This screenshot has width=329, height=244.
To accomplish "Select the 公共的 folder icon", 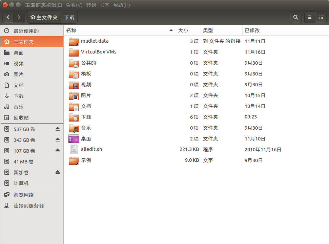I will [x=74, y=63].
